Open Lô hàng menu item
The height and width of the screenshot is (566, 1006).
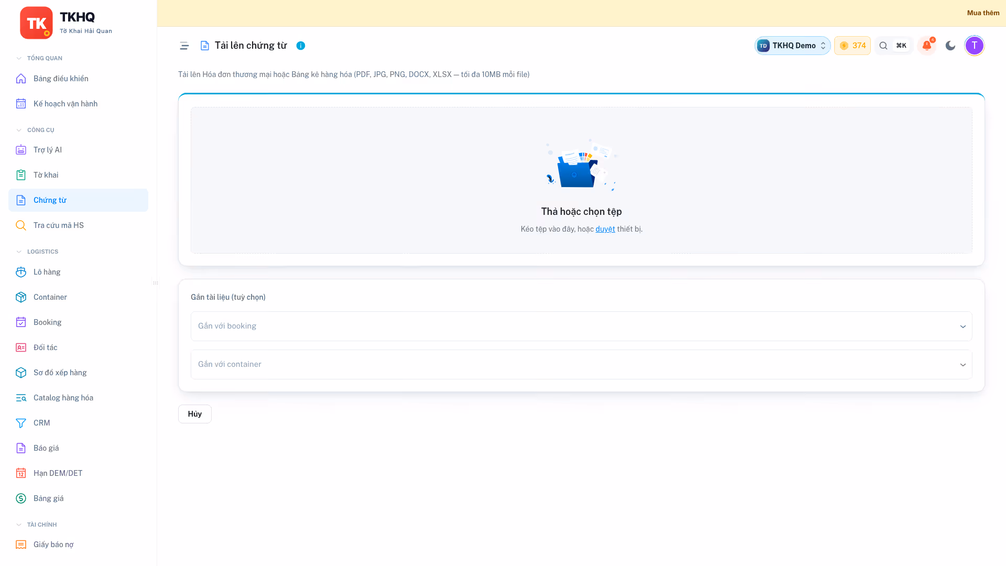tap(78, 272)
